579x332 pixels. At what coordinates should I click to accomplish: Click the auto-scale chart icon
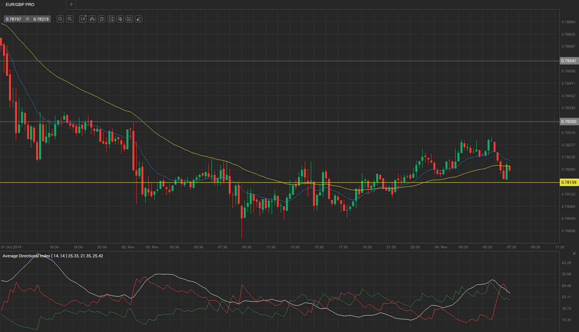[111, 19]
